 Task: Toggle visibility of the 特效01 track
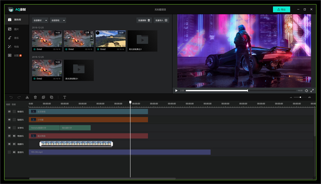9,136
